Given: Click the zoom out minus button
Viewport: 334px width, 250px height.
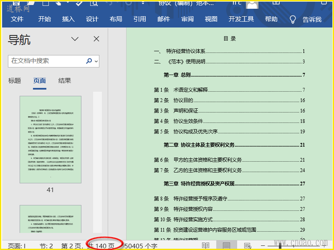Looking at the screenshot, I should tap(263, 246).
